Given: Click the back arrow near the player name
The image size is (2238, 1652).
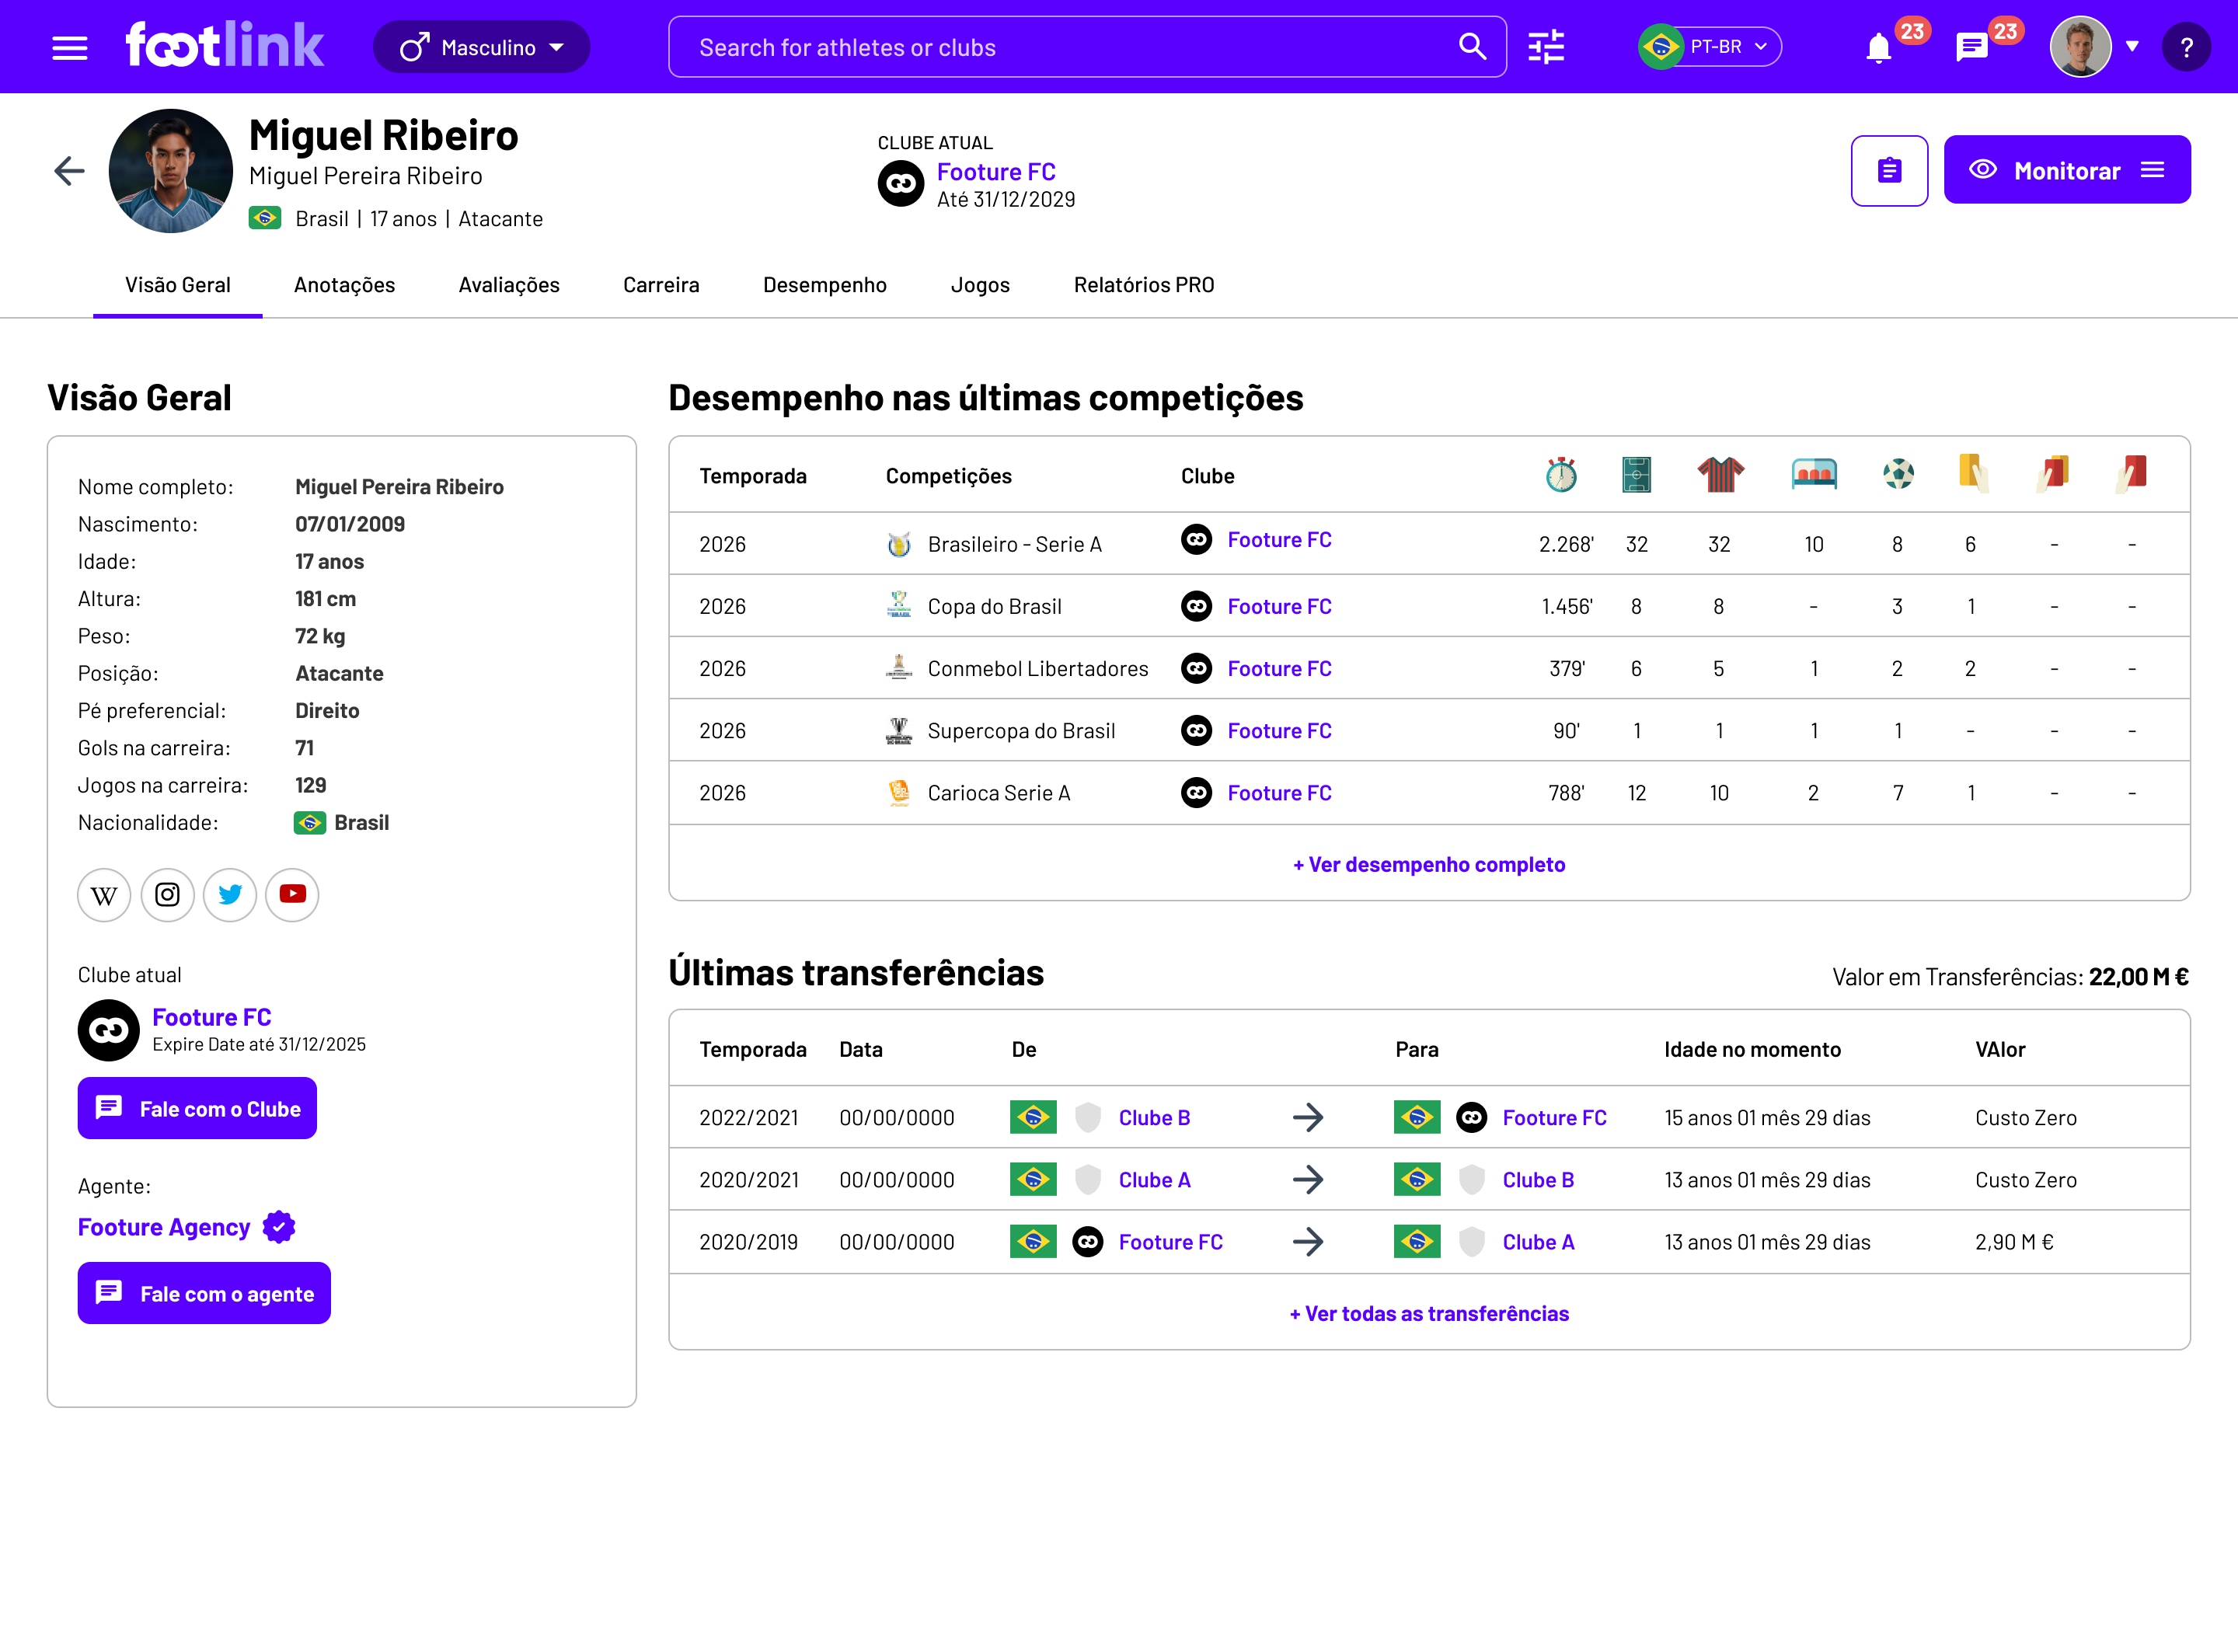Looking at the screenshot, I should 68,170.
